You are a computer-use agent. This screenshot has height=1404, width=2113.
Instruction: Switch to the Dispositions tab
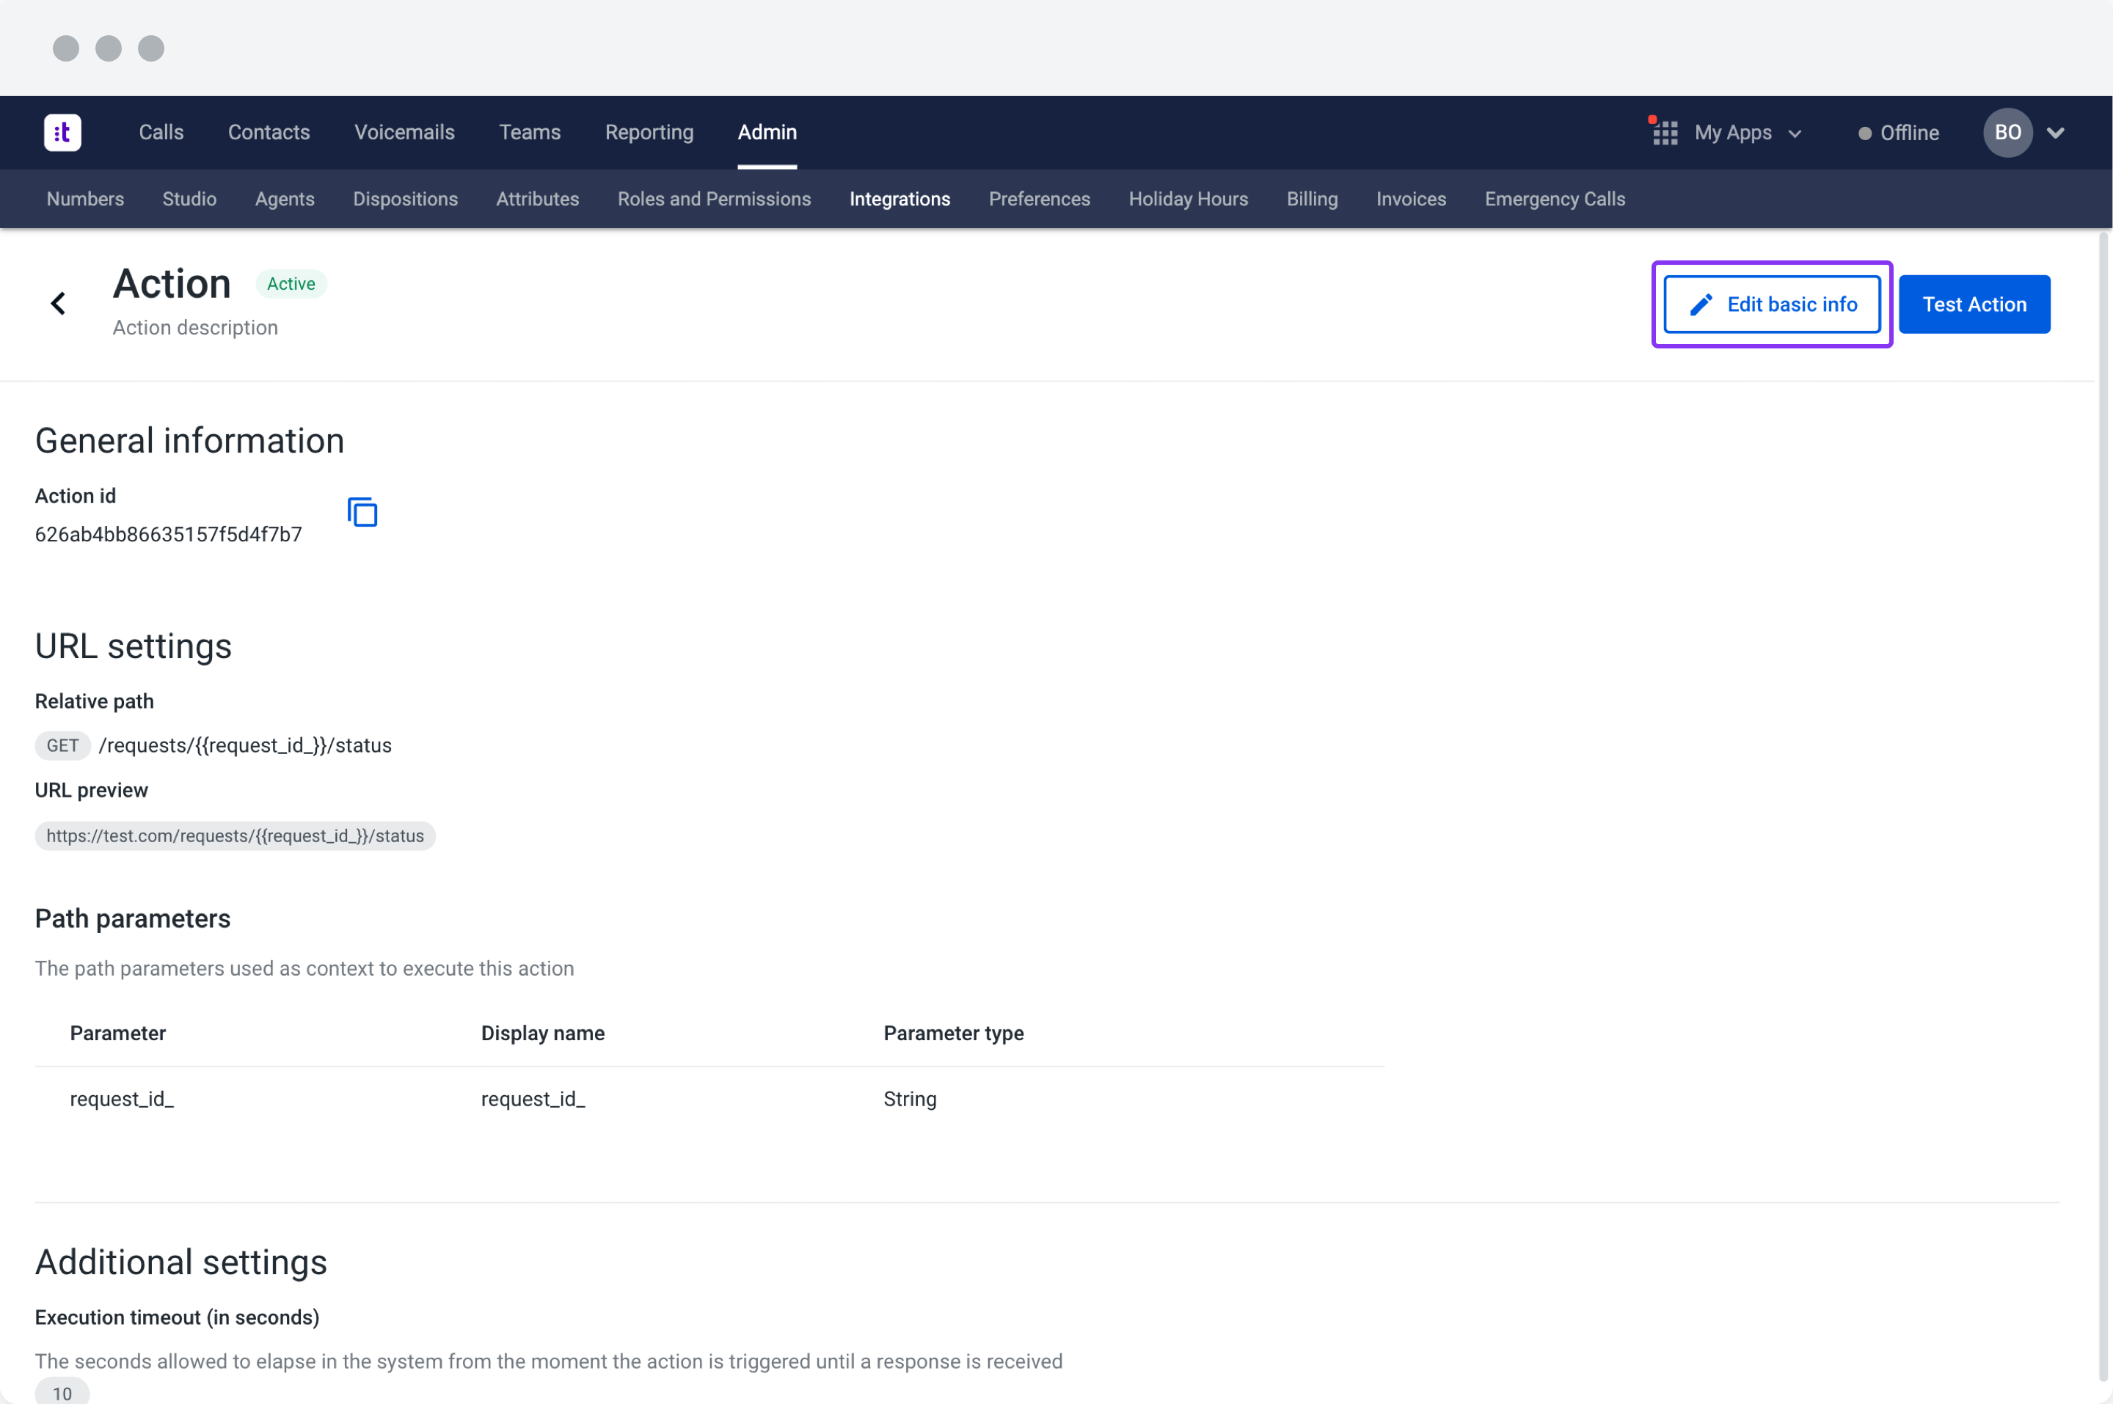pos(405,199)
